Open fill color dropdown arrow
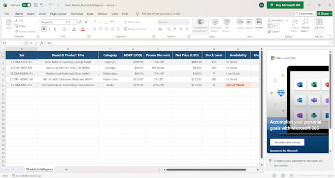The image size is (335, 178). pos(78,29)
